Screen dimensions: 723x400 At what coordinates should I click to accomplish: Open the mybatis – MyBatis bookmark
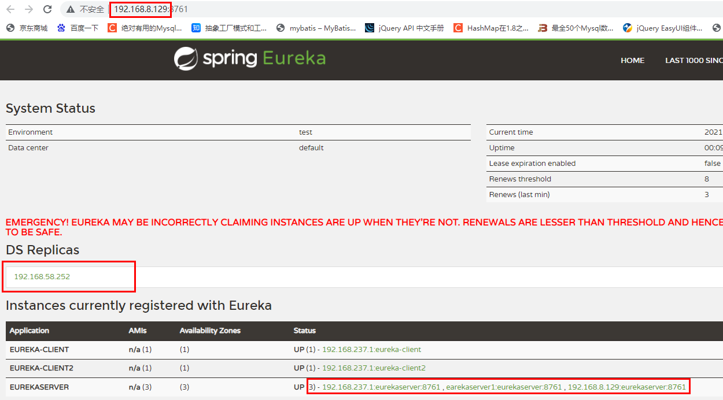click(316, 28)
